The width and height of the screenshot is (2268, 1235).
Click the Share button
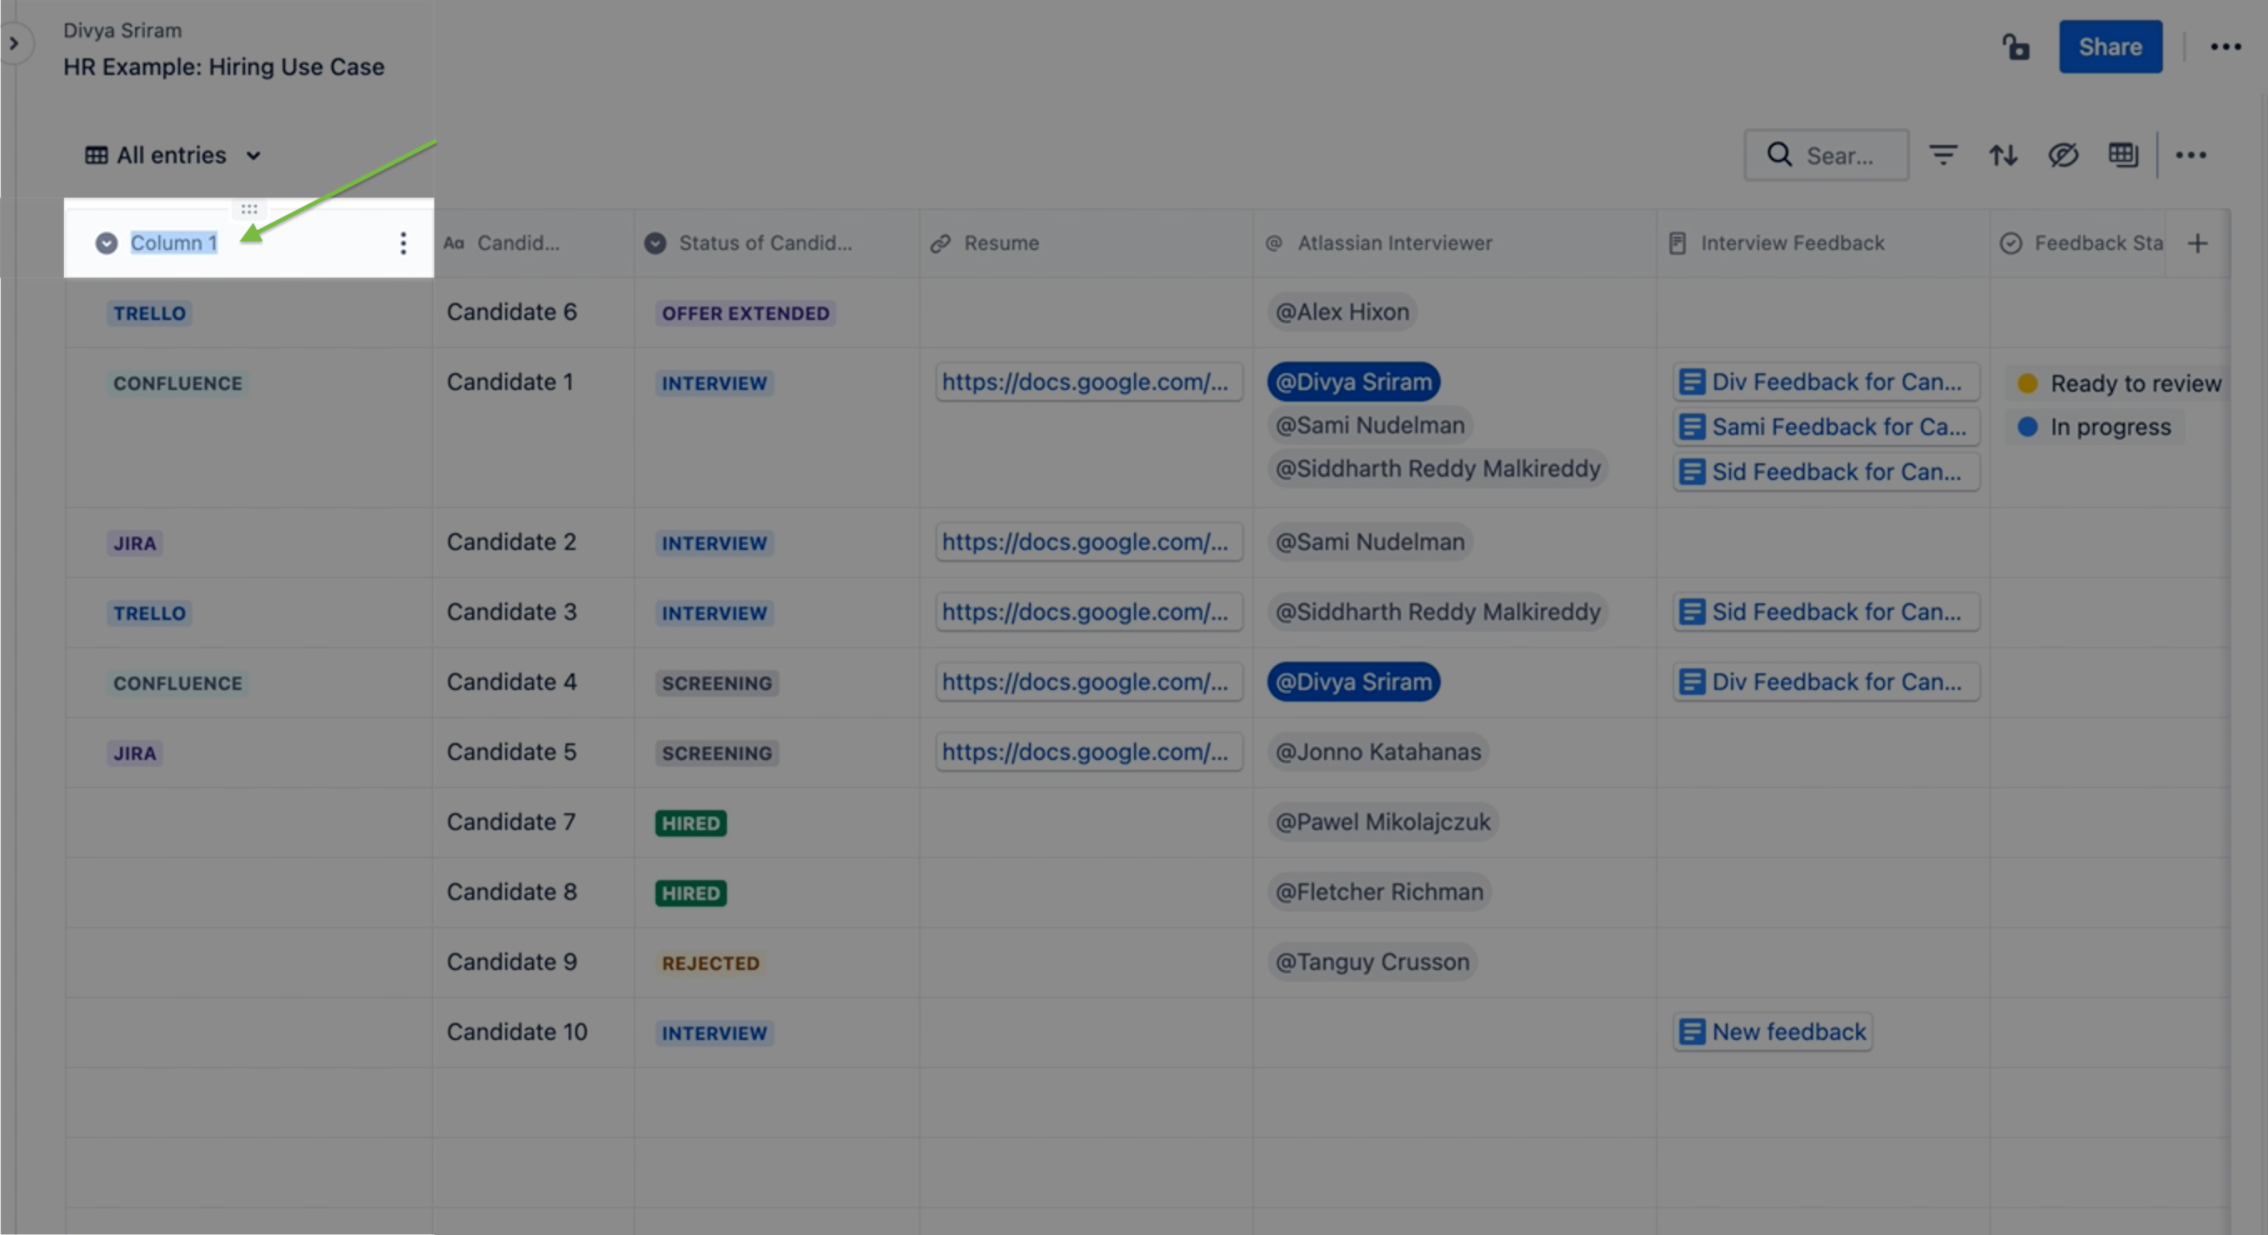2110,47
